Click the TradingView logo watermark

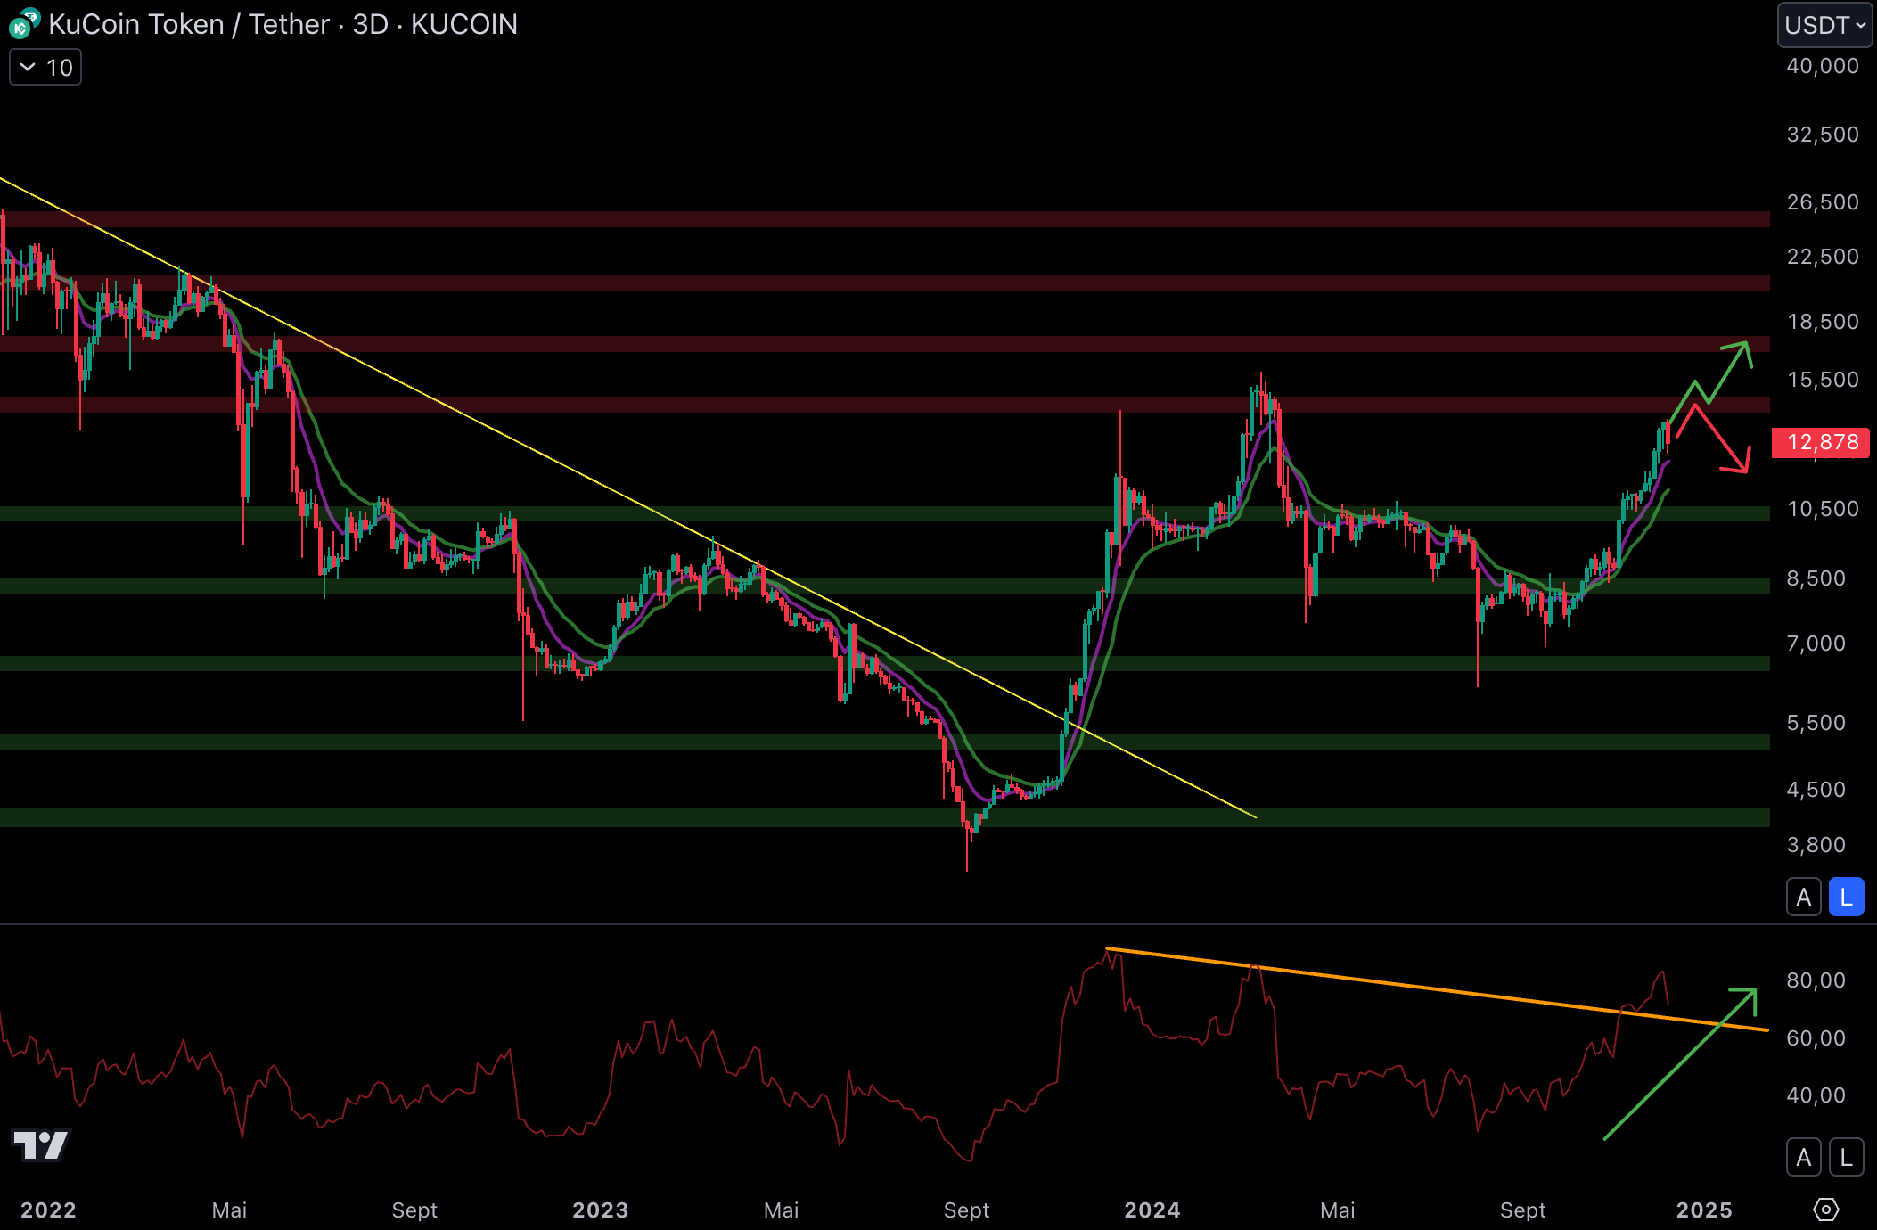(x=41, y=1144)
